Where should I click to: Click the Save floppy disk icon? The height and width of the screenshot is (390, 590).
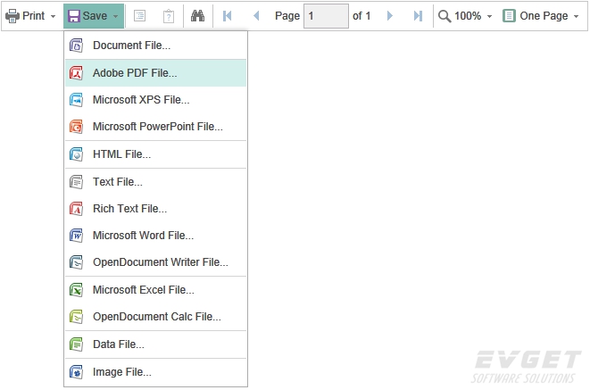pyautogui.click(x=74, y=16)
